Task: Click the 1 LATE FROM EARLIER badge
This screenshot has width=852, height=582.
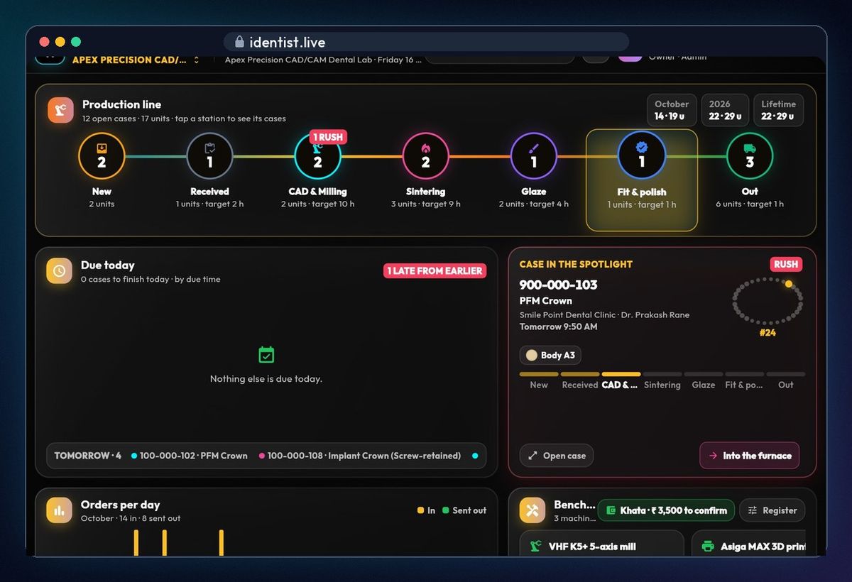Action: (435, 270)
